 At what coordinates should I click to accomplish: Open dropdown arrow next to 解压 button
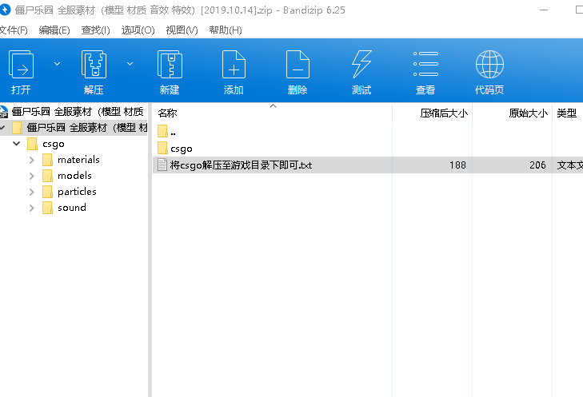click(130, 63)
